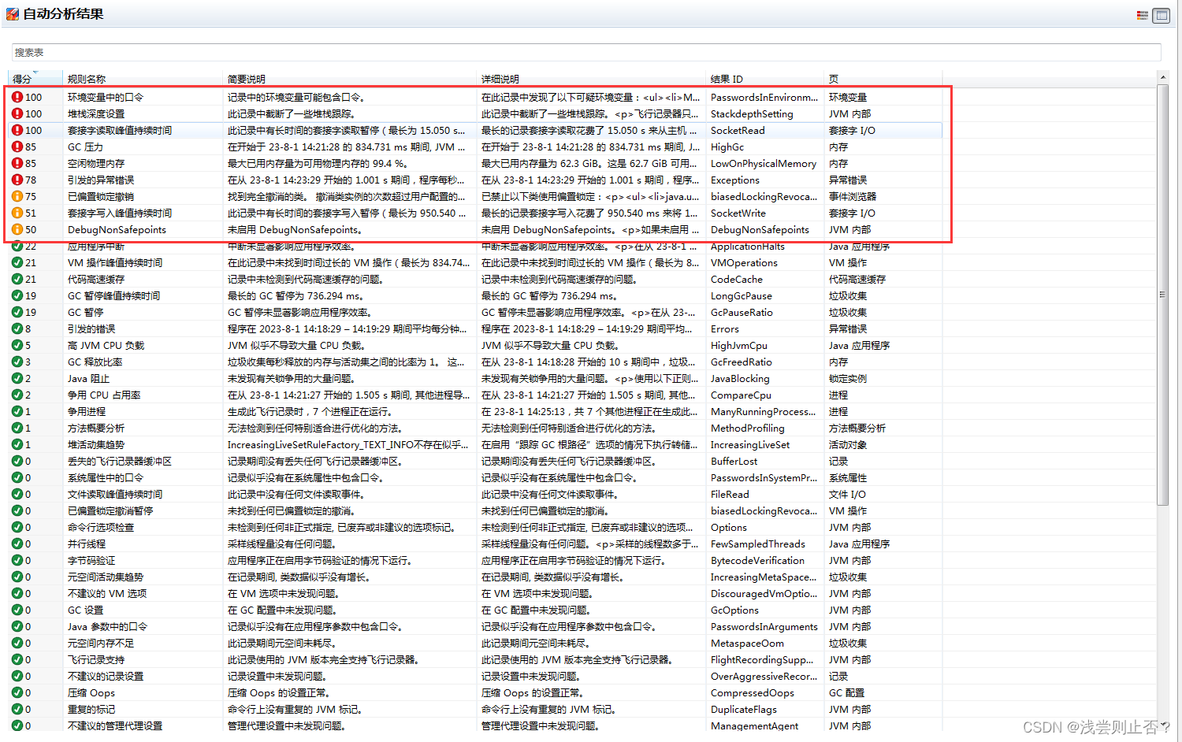This screenshot has height=742, width=1182.
Task: Click the red alert icon for the HighGc rule
Action: 19,147
